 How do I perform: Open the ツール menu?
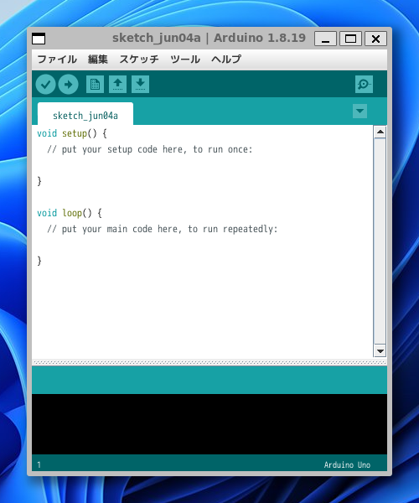point(185,60)
